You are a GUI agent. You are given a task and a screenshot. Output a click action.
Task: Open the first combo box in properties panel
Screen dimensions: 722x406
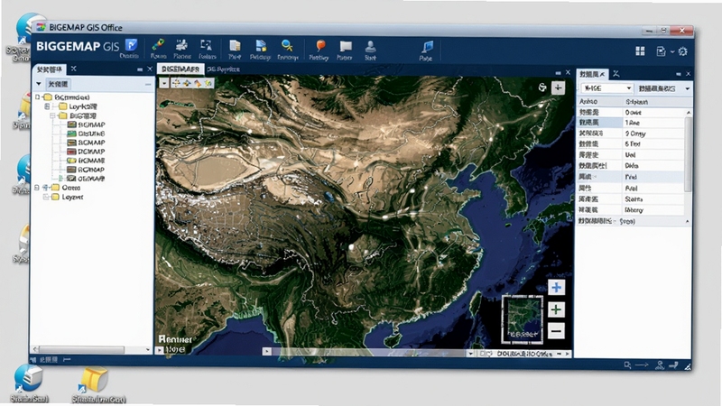pyautogui.click(x=606, y=88)
